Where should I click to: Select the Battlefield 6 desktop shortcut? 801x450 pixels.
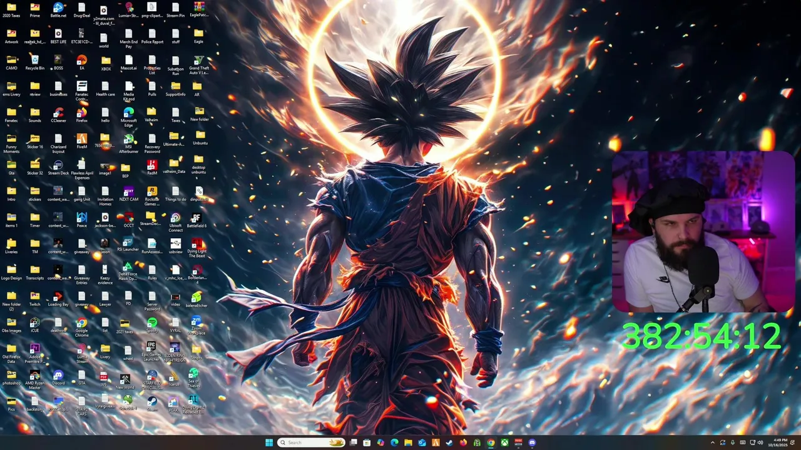(196, 220)
